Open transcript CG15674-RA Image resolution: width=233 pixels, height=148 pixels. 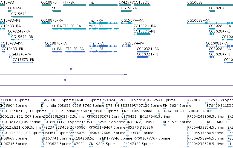[x=127, y=23]
